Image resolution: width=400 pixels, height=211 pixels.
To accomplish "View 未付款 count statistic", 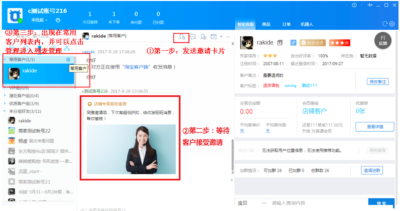I will (x=136, y=17).
